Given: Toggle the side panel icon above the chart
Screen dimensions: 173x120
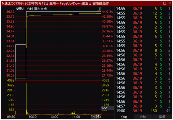Looking at the screenshot, I should pos(99,9).
